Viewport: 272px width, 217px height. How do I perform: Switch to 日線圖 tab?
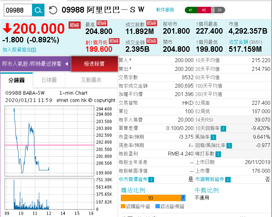click(x=49, y=80)
